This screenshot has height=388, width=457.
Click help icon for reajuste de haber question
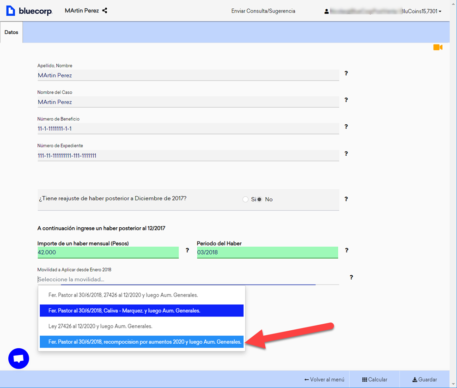(x=346, y=199)
